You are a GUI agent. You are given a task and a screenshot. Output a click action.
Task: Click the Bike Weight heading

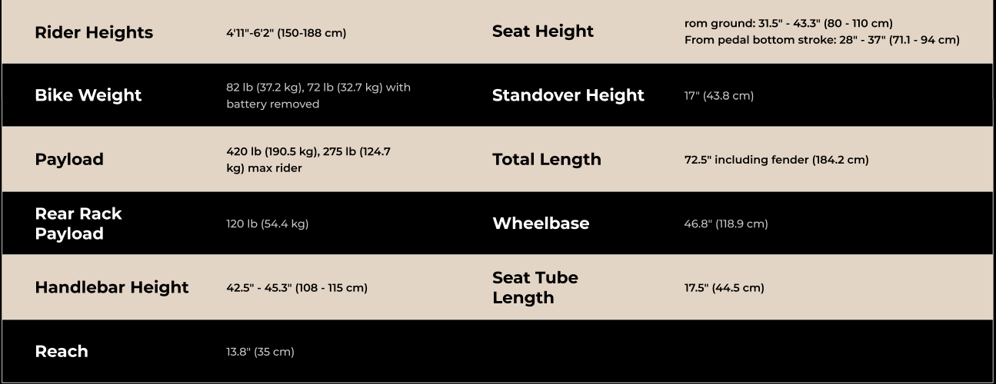(x=88, y=95)
